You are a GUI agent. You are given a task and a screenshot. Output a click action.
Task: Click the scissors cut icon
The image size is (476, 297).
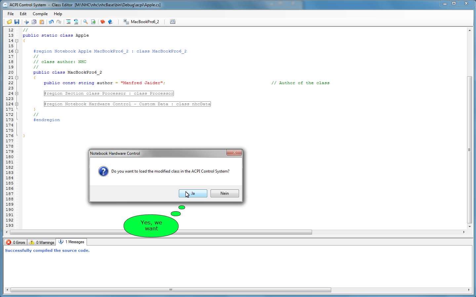pyautogui.click(x=26, y=22)
